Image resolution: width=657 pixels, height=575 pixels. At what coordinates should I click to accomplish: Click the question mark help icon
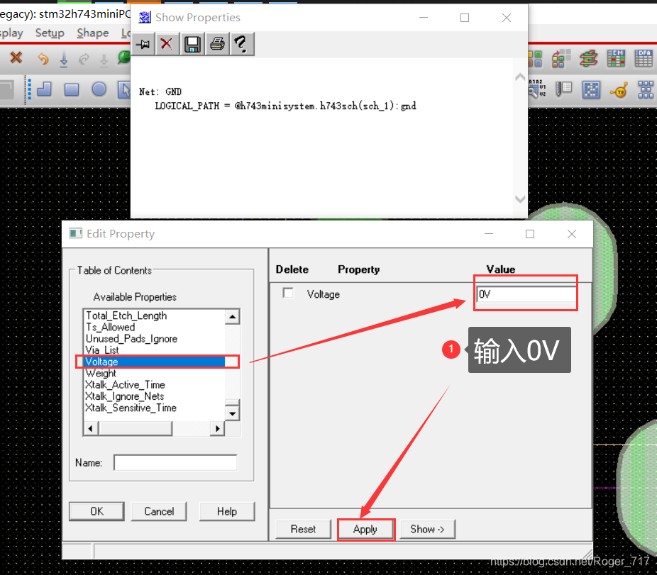241,44
